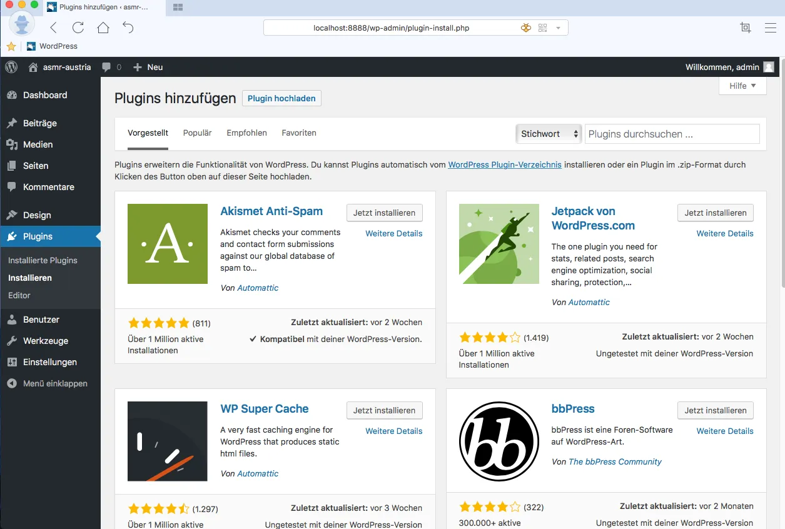Click the WordPress logo in admin bar
This screenshot has height=529, width=785.
(11, 67)
